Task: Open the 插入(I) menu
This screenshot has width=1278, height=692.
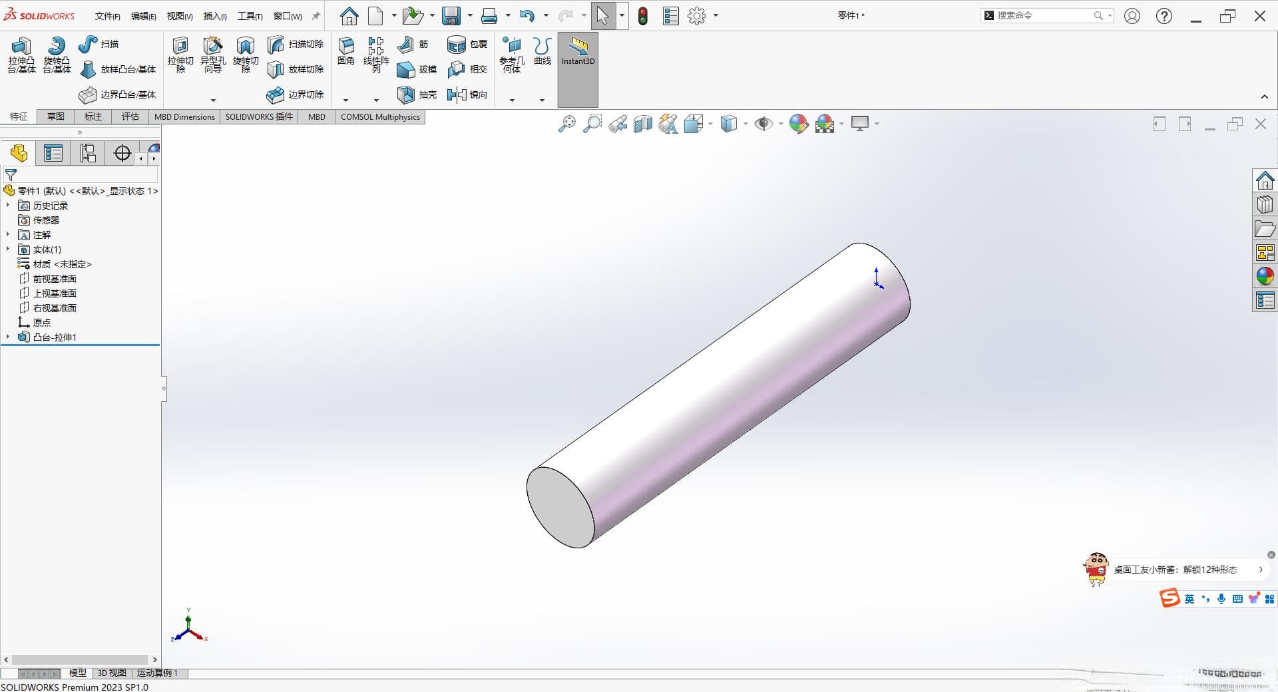Action: (215, 16)
